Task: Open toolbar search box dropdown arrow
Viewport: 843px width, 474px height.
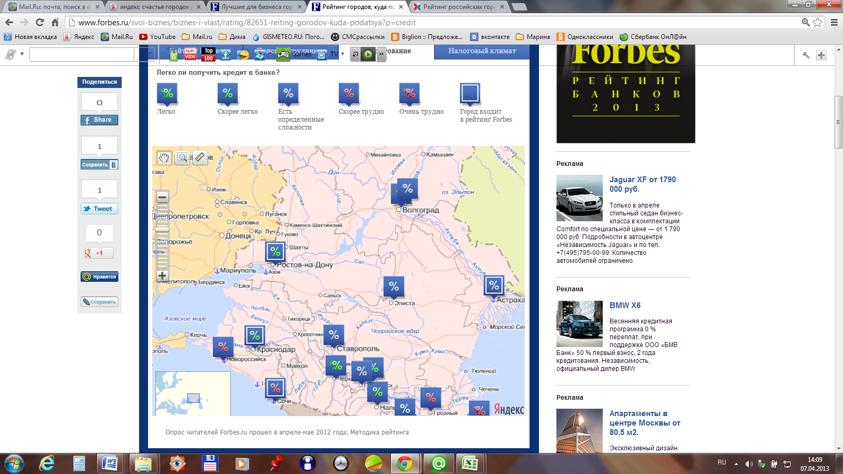Action: point(150,54)
